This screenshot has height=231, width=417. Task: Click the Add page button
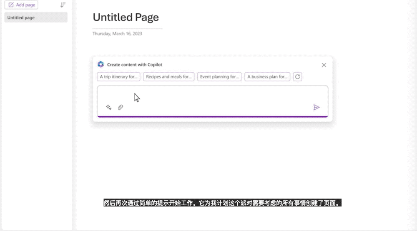coord(21,5)
